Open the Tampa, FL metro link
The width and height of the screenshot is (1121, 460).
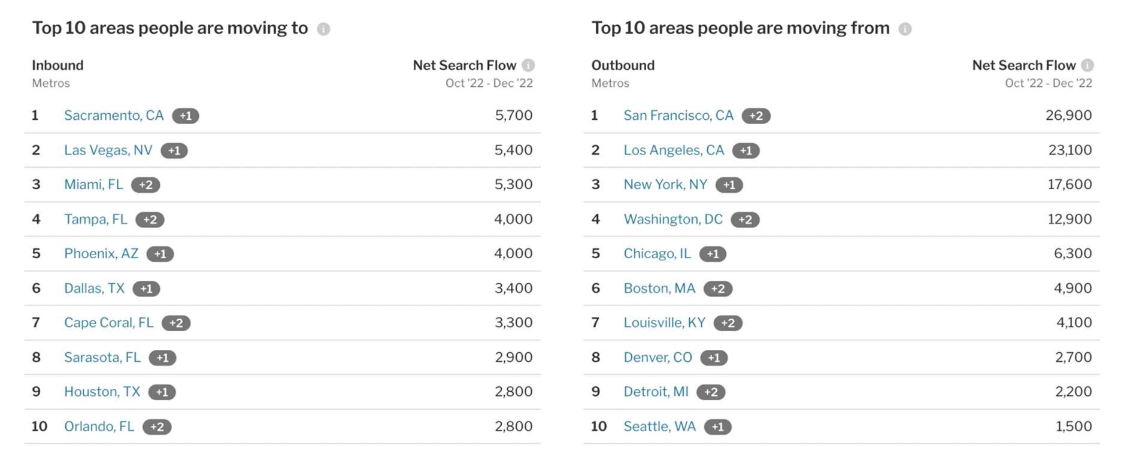click(x=96, y=219)
